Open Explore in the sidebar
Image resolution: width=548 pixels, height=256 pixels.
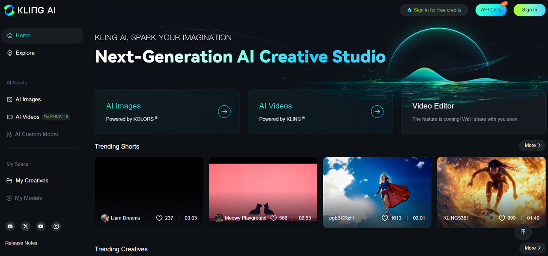click(x=25, y=53)
